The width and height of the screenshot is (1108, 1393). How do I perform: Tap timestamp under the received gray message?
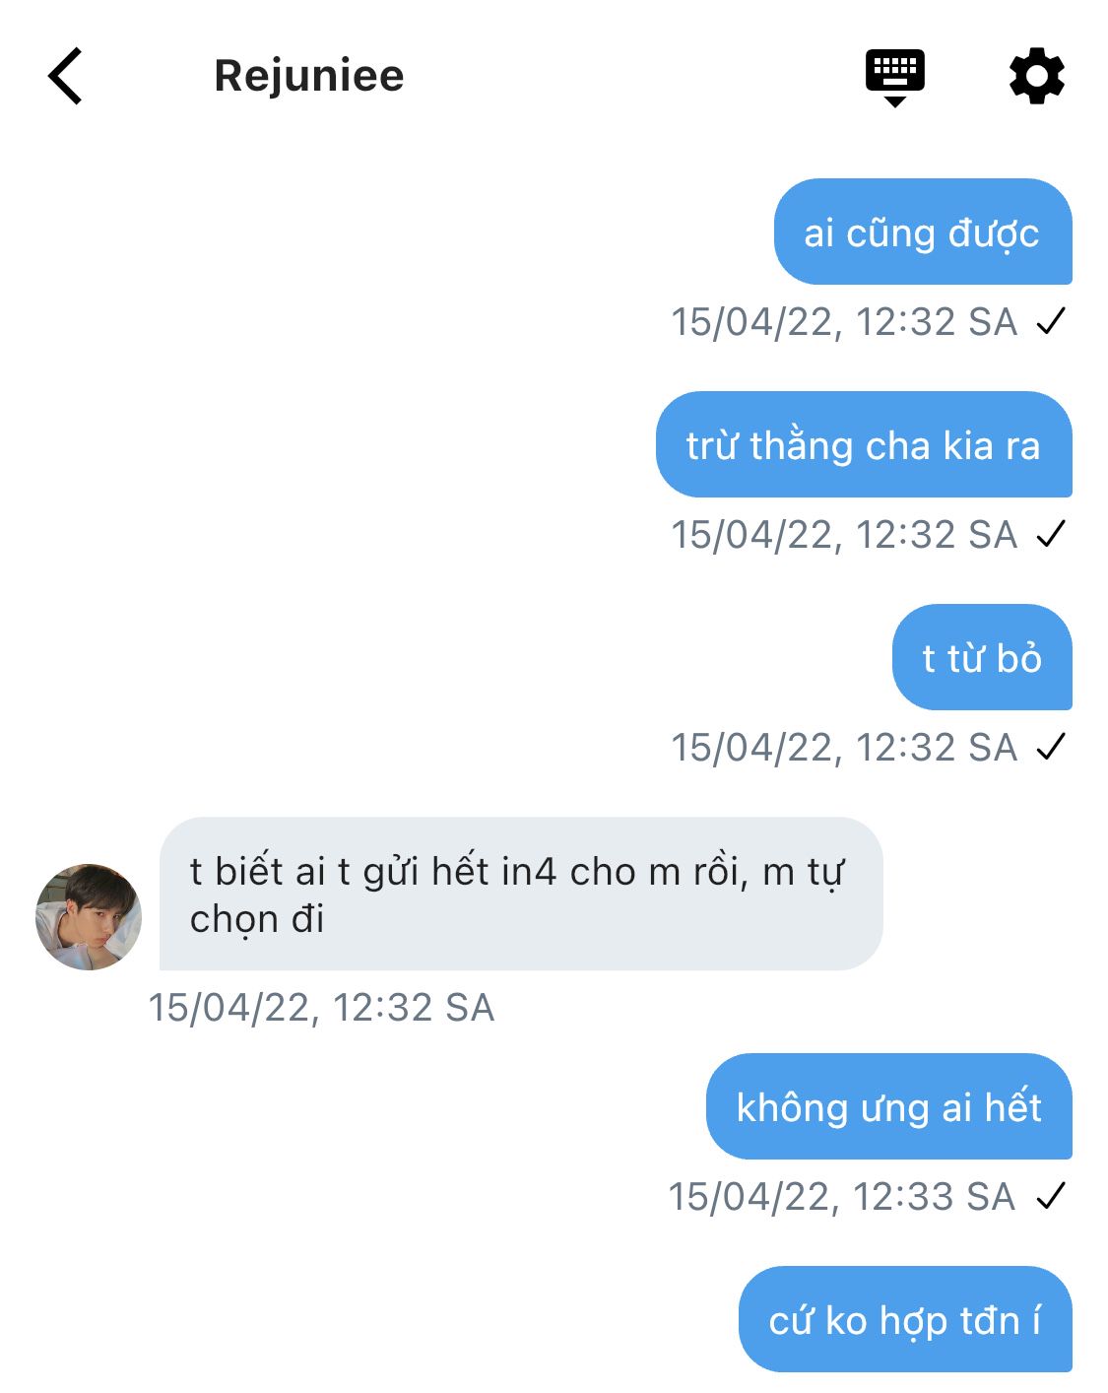(x=321, y=1008)
